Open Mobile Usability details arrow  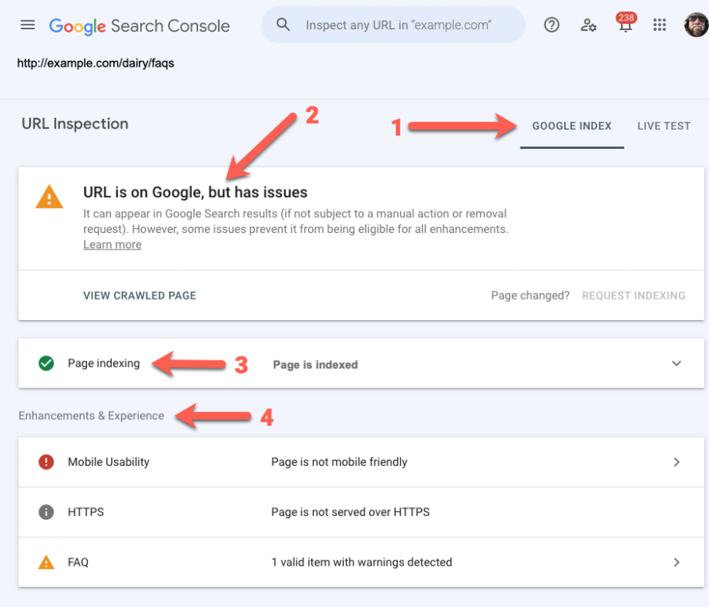click(677, 462)
